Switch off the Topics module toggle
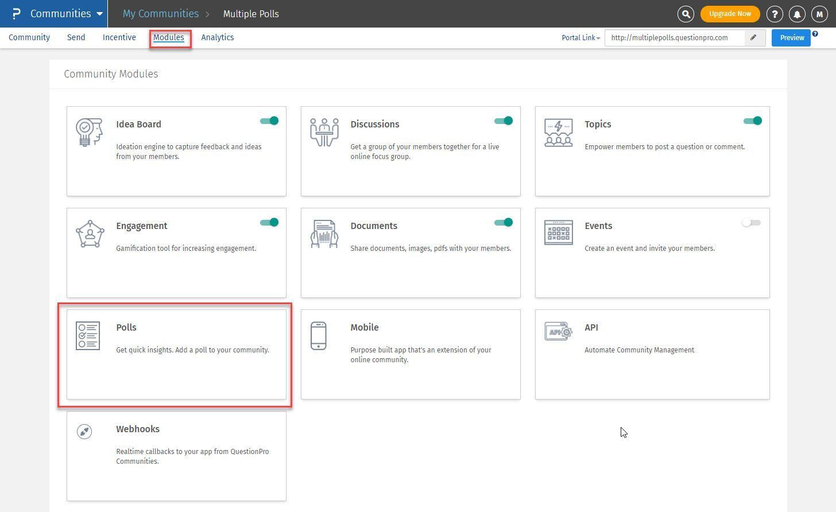Image resolution: width=836 pixels, height=512 pixels. click(752, 121)
